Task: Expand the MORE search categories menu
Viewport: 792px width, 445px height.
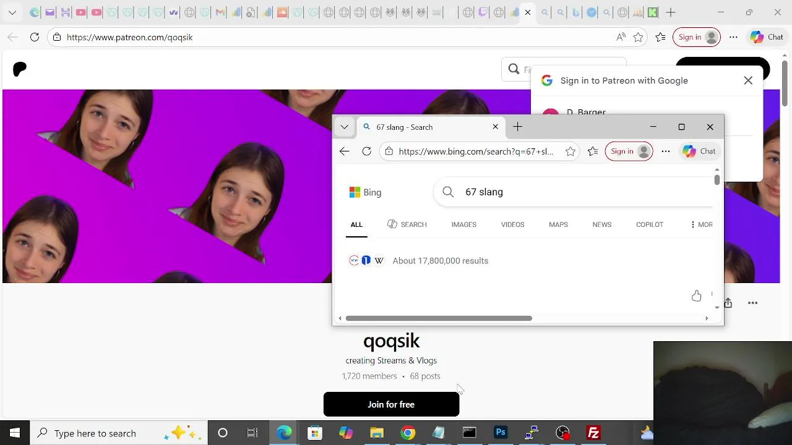Action: pyautogui.click(x=701, y=224)
